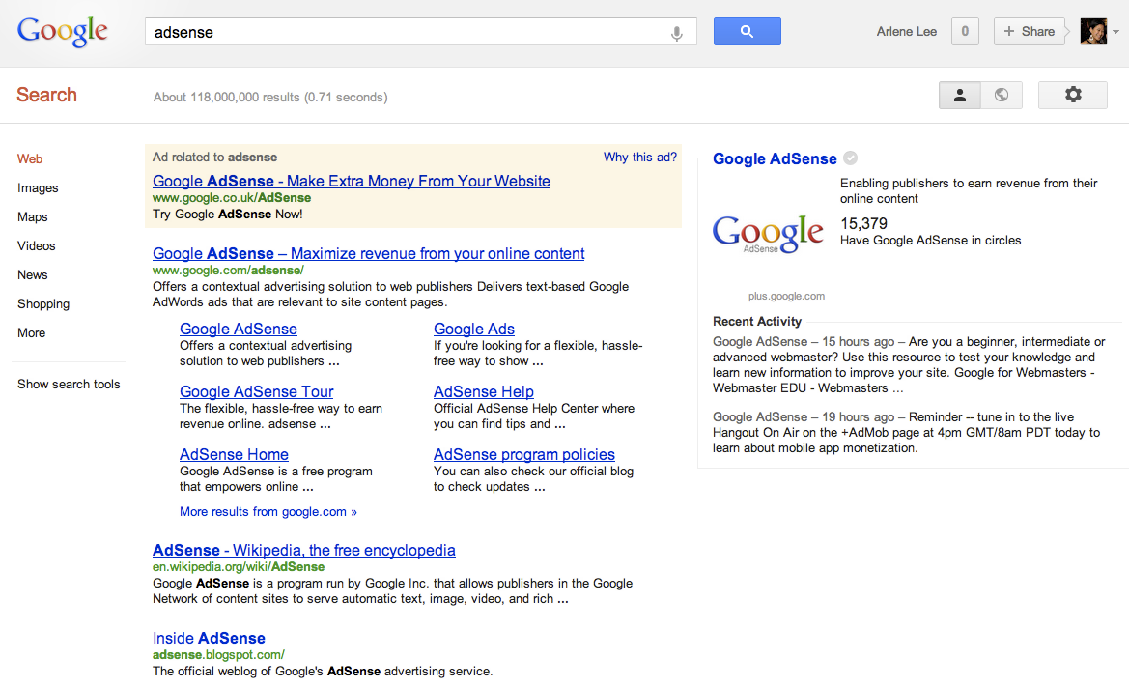The width and height of the screenshot is (1129, 688).
Task: Open the Google Ads sitelink
Action: pyautogui.click(x=474, y=329)
